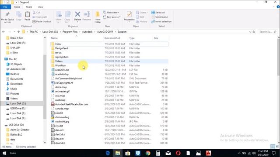Image resolution: width=280 pixels, height=157 pixels.
Task: Select 3D Objects in navigation pane
Action: tap(16, 64)
